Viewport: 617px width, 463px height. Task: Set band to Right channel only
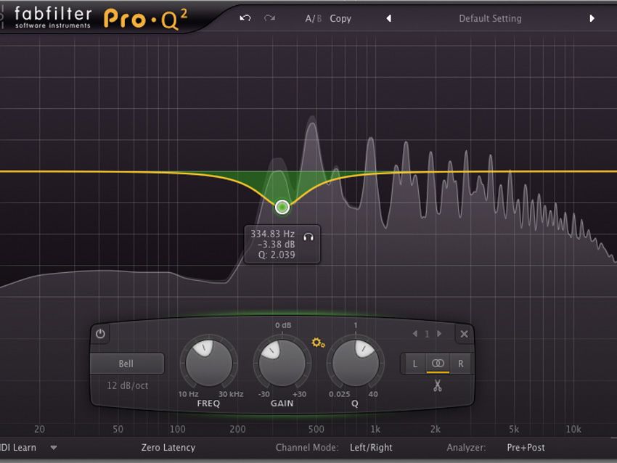click(460, 364)
